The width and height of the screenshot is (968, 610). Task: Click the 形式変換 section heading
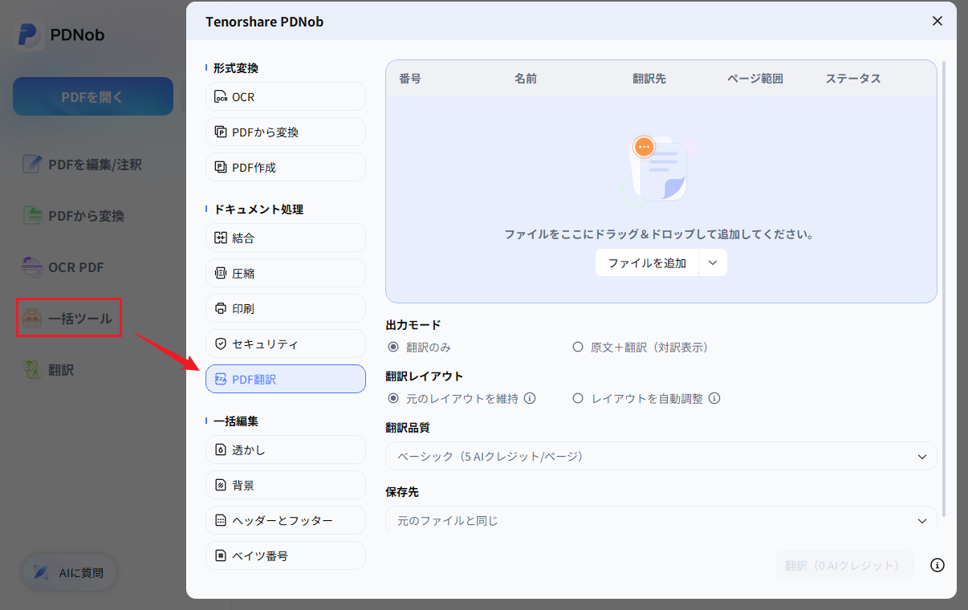tap(236, 68)
